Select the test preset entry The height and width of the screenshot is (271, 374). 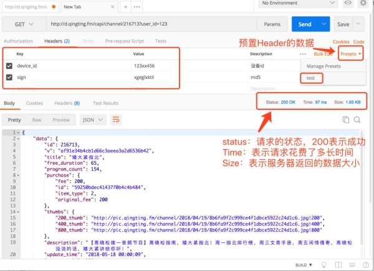click(x=310, y=78)
